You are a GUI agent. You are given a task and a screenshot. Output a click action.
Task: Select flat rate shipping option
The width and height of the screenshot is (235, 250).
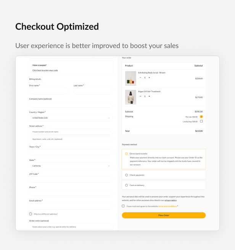pos(201,117)
